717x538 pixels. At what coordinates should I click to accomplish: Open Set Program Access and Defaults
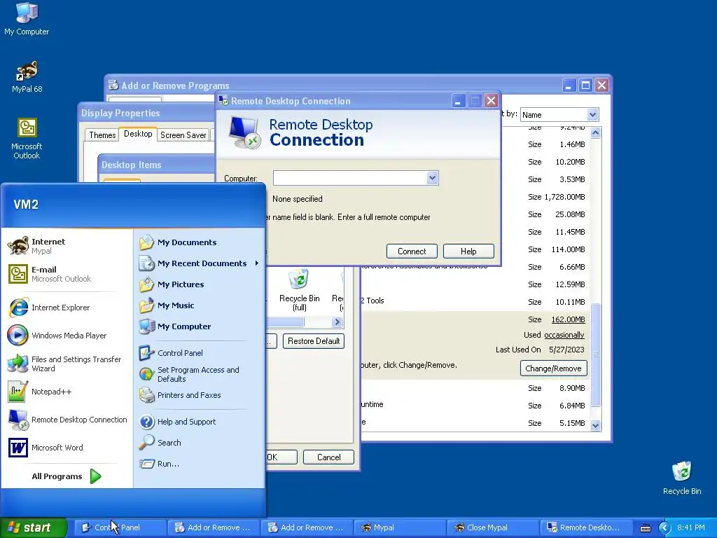tap(199, 374)
